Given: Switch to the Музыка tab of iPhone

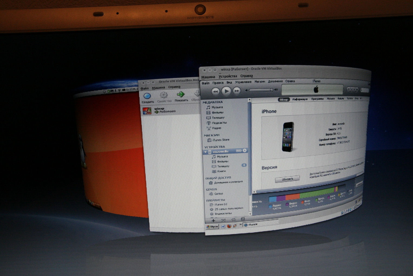Looking at the screenshot, I should click(x=331, y=99).
